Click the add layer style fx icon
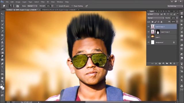 156,64
